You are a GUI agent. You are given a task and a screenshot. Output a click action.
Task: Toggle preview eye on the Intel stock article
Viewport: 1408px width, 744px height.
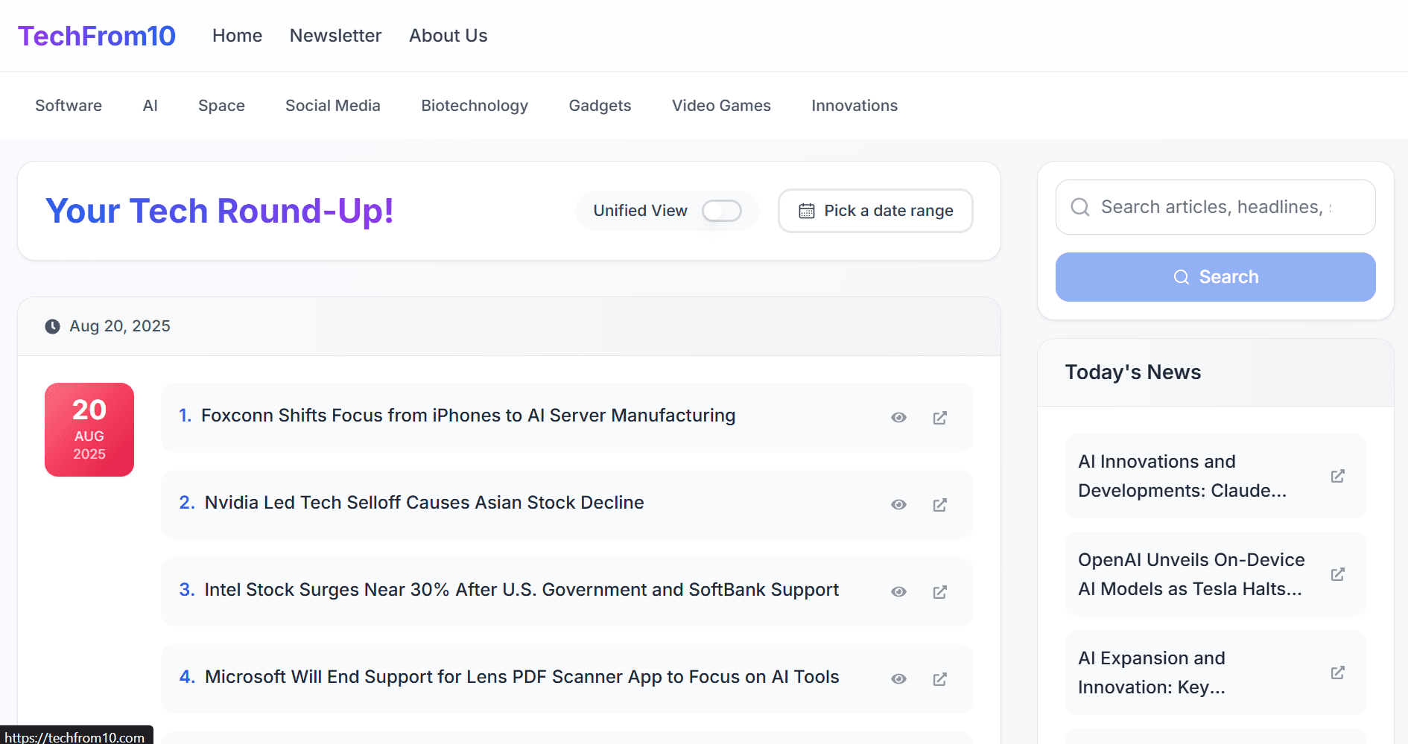898,591
